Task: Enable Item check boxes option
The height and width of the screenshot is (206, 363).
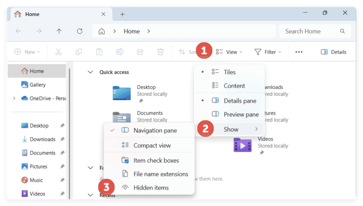Action: [156, 160]
